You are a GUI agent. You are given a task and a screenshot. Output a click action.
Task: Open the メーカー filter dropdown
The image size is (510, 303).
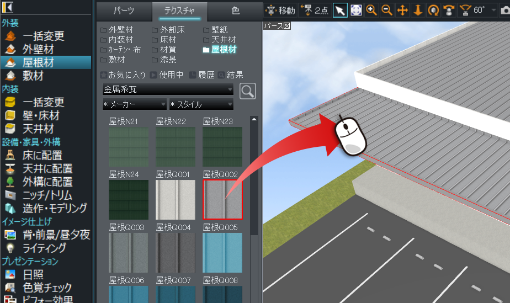tap(134, 104)
